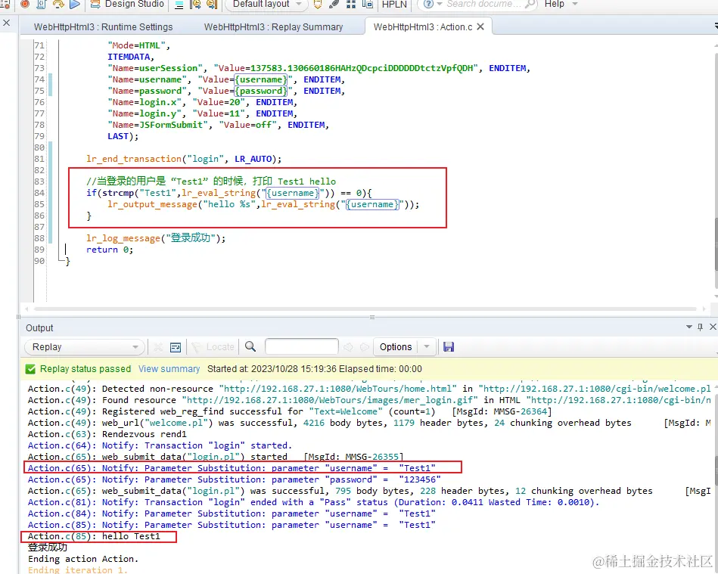Click the shield-shaped icon after Default layout
Screen dimensions: 718x574
click(317, 5)
